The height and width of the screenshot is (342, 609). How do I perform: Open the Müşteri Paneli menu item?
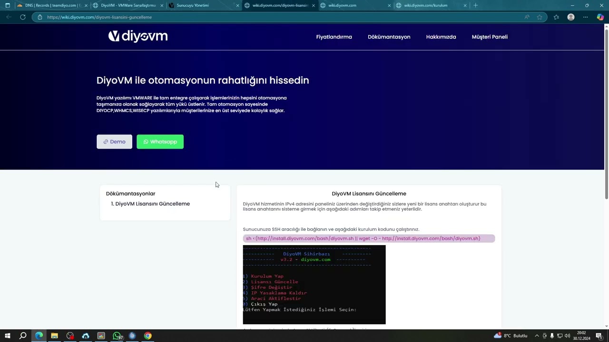(x=490, y=37)
